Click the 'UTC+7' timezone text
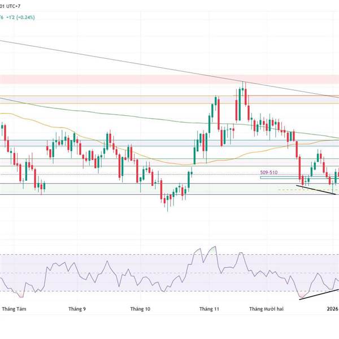The image size is (339, 339). coord(13,6)
